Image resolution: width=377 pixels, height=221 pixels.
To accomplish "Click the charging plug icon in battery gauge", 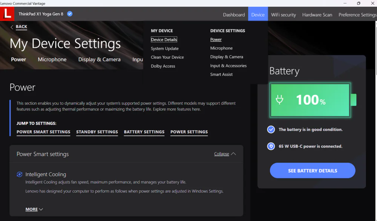I will (279, 100).
